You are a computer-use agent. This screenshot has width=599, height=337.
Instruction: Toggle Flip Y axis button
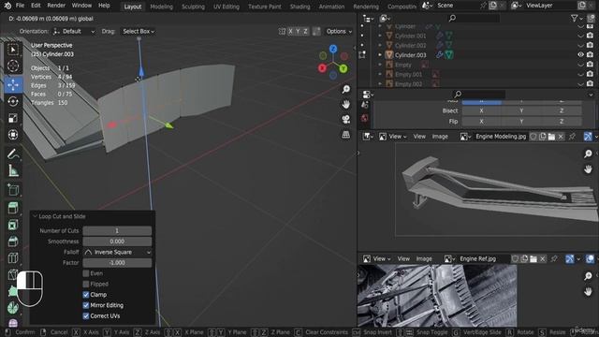pyautogui.click(x=521, y=122)
